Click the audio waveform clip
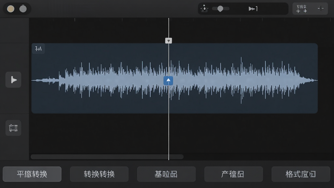Viewport: 334px width, 188px height. coord(175,78)
